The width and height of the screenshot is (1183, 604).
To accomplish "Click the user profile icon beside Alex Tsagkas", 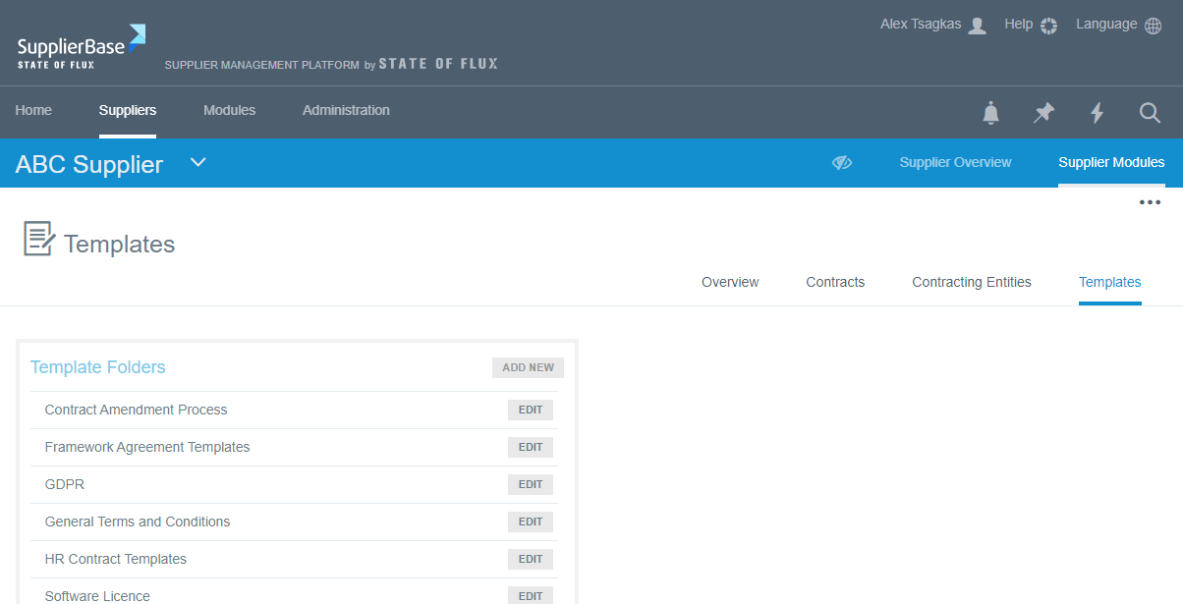I will click(977, 26).
